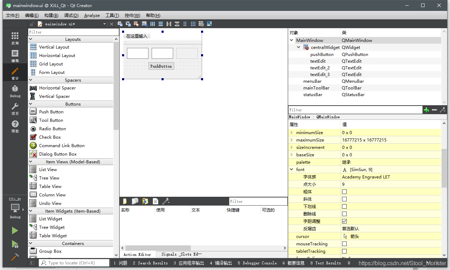
Task: Switch to the Action Editor tab
Action: 137,255
